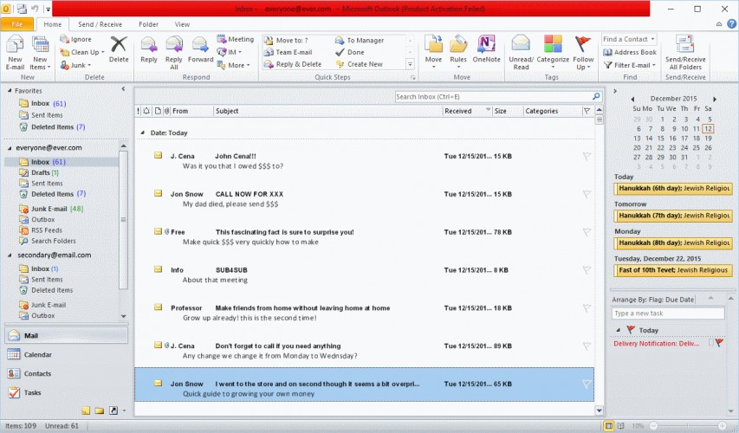Open the More respond options
The image size is (739, 433).
[233, 65]
